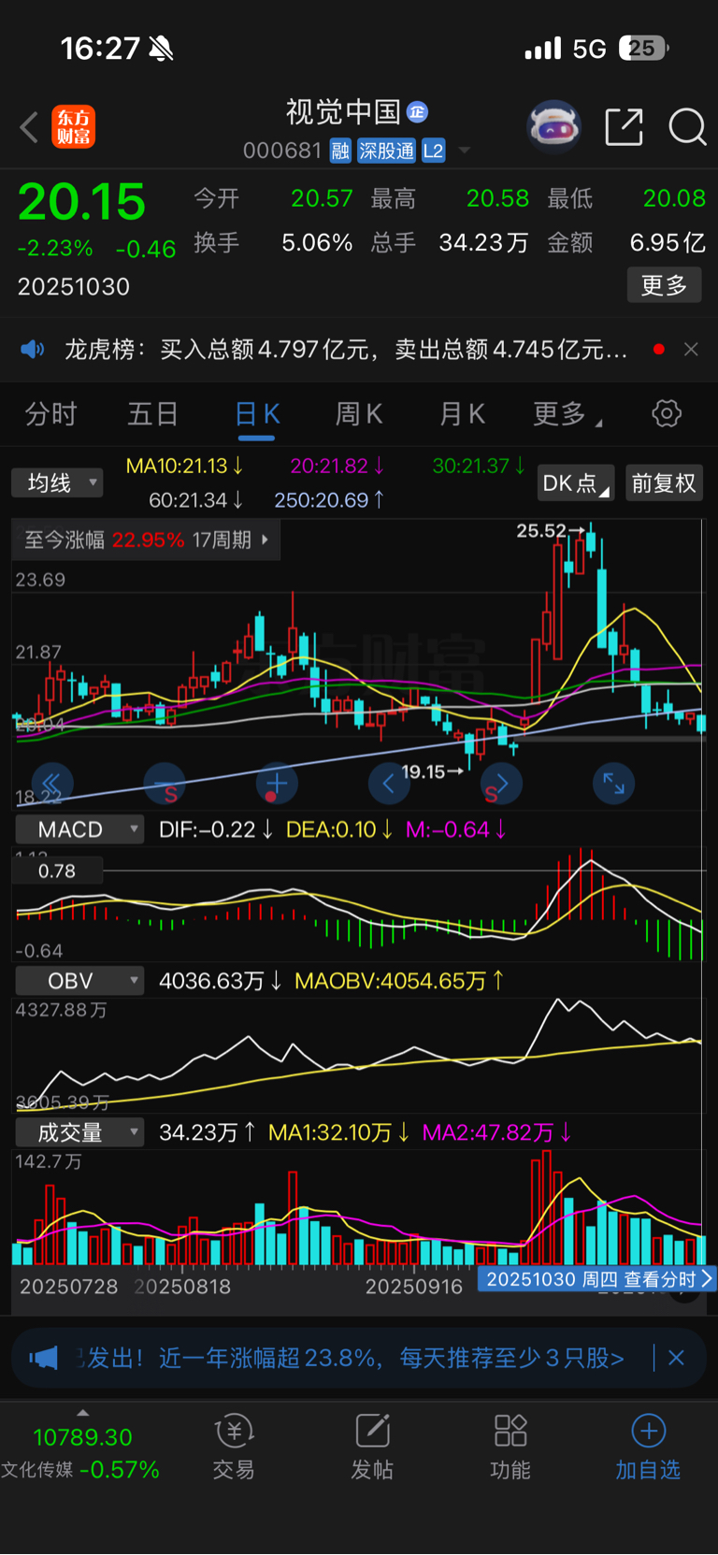
Task: Open chart settings gear icon
Action: (667, 413)
